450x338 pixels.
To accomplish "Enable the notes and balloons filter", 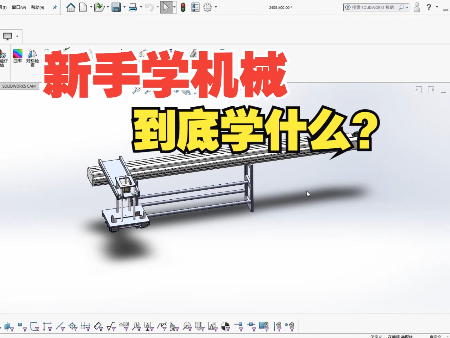I will tap(137, 327).
